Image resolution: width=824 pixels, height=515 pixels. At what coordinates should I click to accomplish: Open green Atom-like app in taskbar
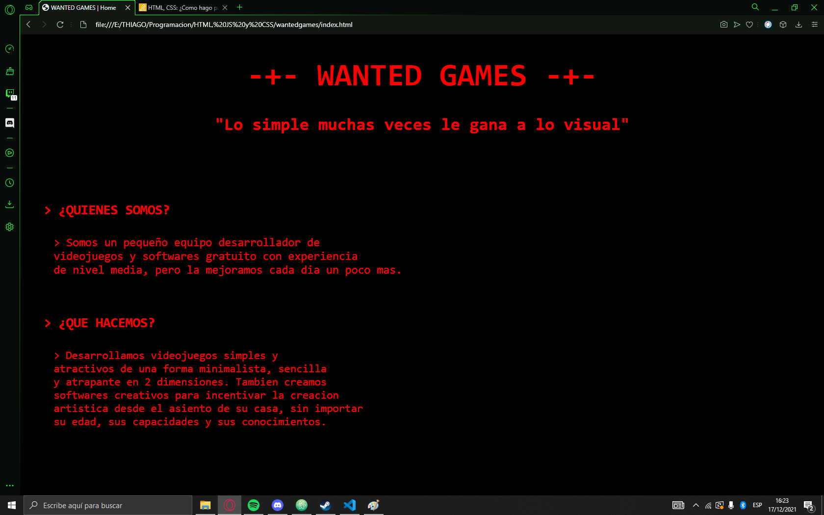click(302, 505)
